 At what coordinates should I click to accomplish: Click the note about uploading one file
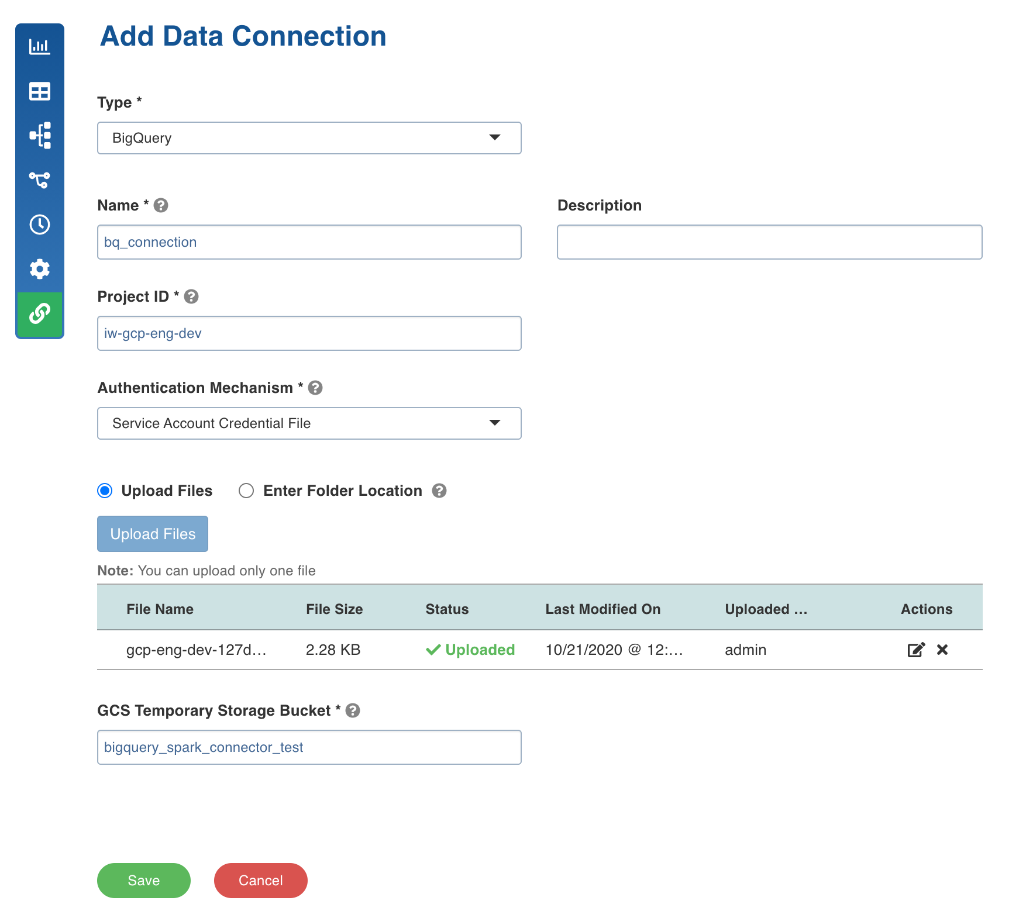pyautogui.click(x=206, y=571)
